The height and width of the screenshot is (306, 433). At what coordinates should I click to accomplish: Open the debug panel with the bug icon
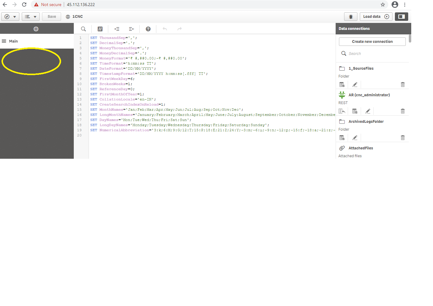[x=350, y=17]
